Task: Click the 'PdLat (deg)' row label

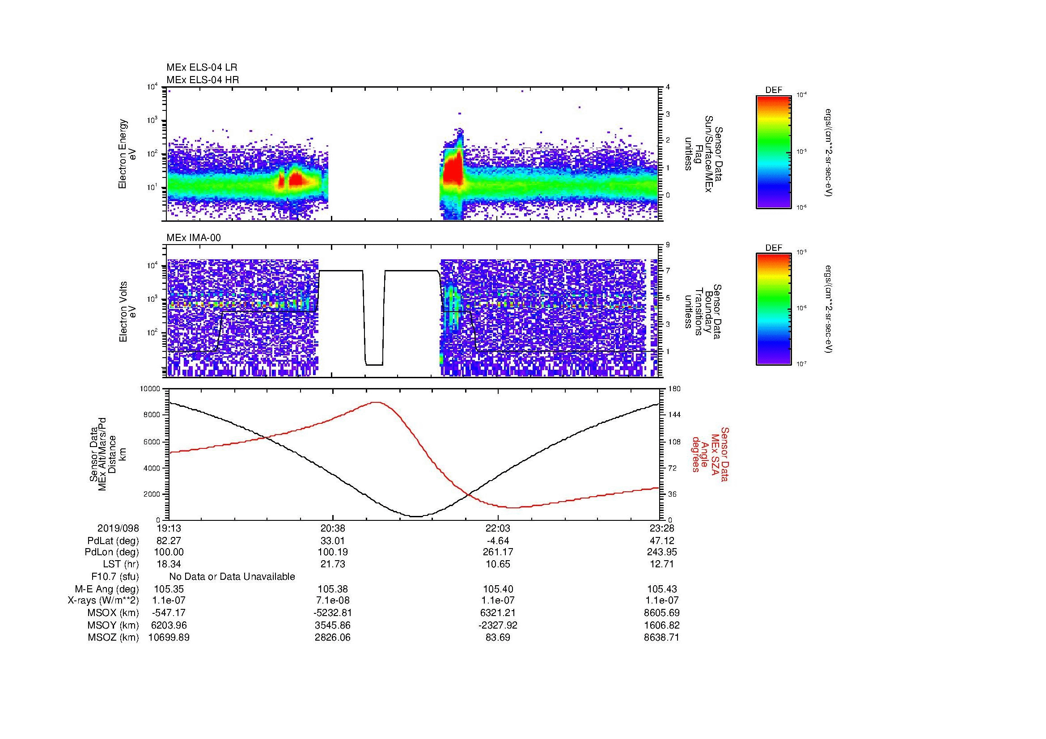Action: (x=113, y=541)
